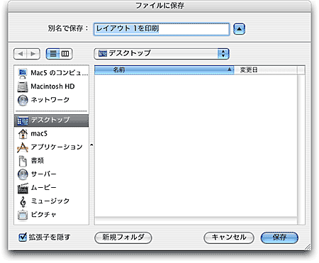The height and width of the screenshot is (263, 319).
Task: Select ムービー clapperboard icon in sidebar
Action: pos(23,188)
